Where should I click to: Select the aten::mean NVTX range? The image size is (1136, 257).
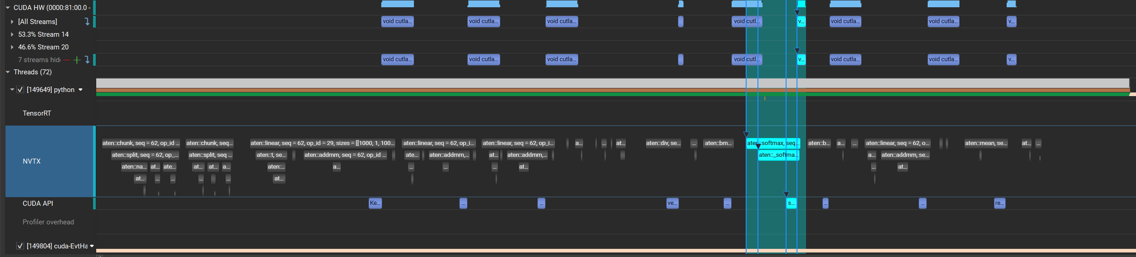986,143
